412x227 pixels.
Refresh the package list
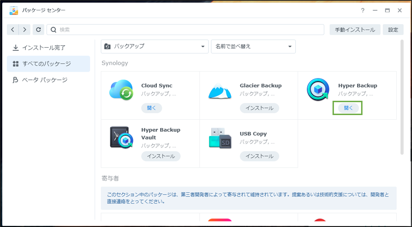pyautogui.click(x=38, y=30)
